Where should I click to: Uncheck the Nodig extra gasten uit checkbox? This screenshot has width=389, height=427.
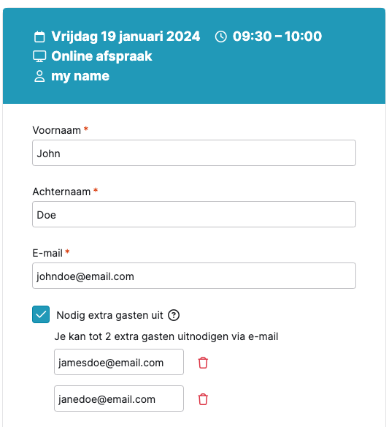(x=41, y=314)
